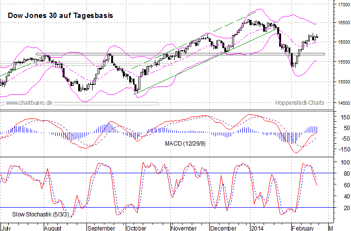Click the chart title "Dow Jones 30 auf Tagesbasis"
Image resolution: width=351 pixels, height=231 pixels.
(x=60, y=16)
